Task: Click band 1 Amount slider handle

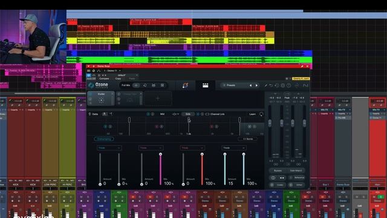Action: [x=100, y=184]
